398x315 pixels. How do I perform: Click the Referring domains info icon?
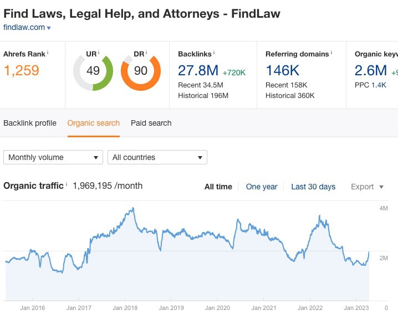coord(331,52)
